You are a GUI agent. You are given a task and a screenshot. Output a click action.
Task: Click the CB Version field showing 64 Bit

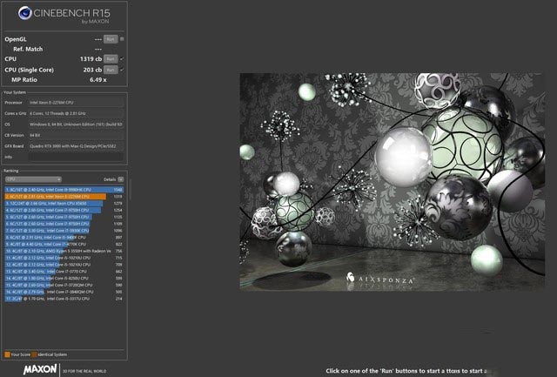76,135
